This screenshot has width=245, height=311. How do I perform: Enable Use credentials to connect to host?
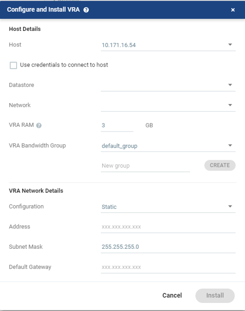13,65
